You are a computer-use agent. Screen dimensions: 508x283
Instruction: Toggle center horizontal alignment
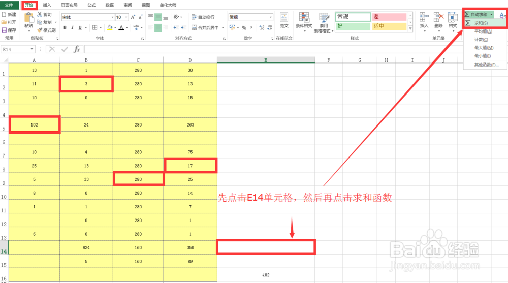158,28
